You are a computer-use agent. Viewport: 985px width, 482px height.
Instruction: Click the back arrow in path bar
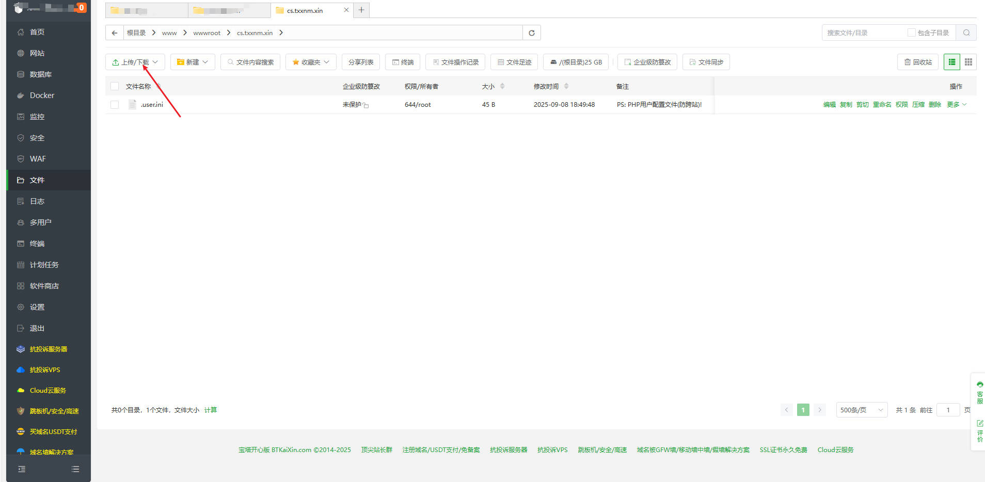pyautogui.click(x=115, y=33)
